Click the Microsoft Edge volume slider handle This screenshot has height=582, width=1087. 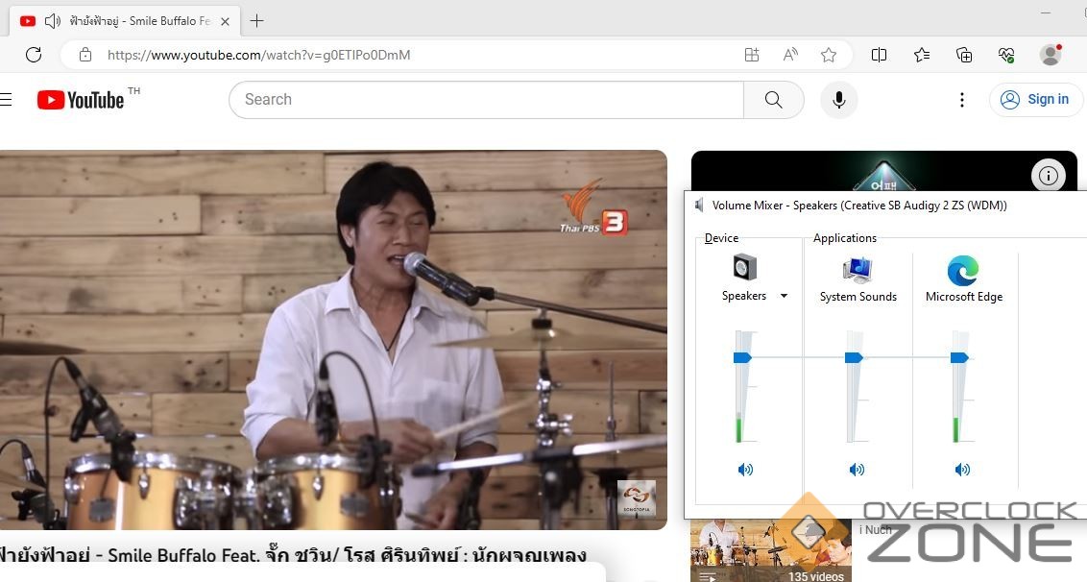pyautogui.click(x=959, y=357)
